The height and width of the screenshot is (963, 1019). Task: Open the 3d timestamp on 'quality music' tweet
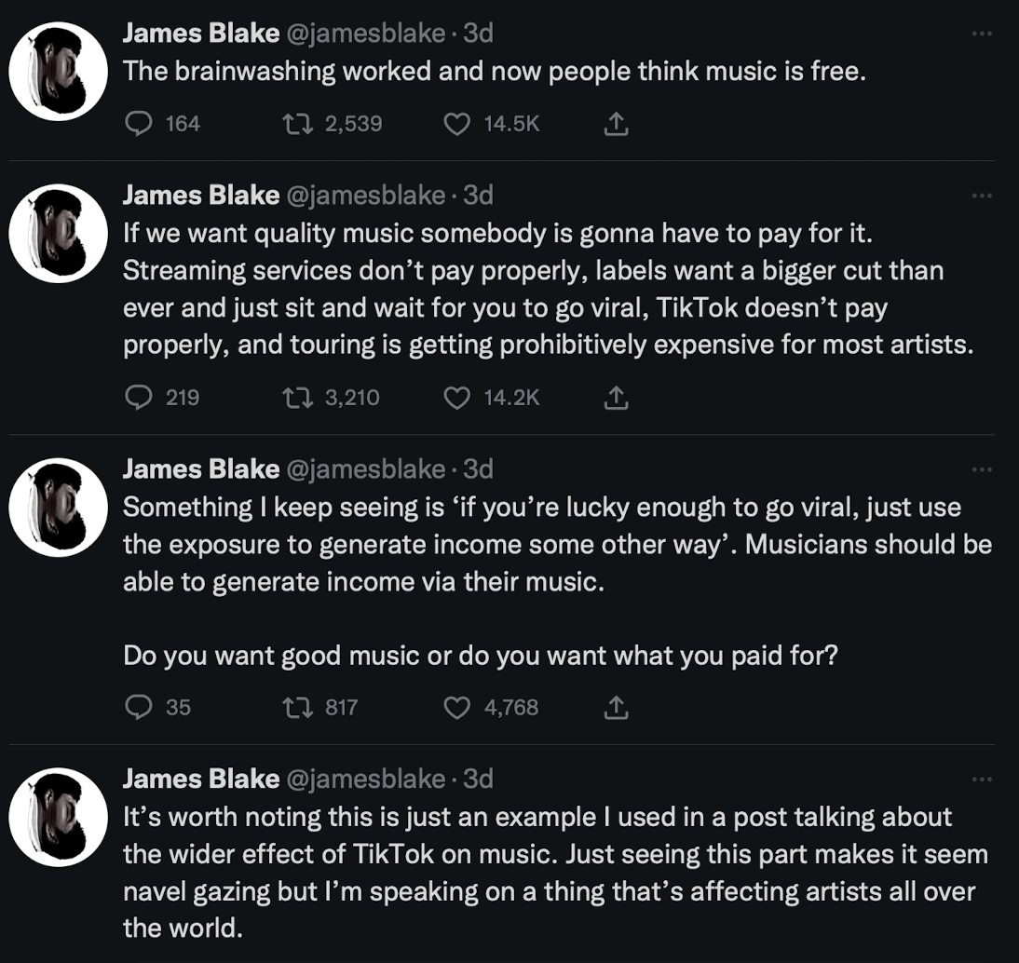pos(478,196)
